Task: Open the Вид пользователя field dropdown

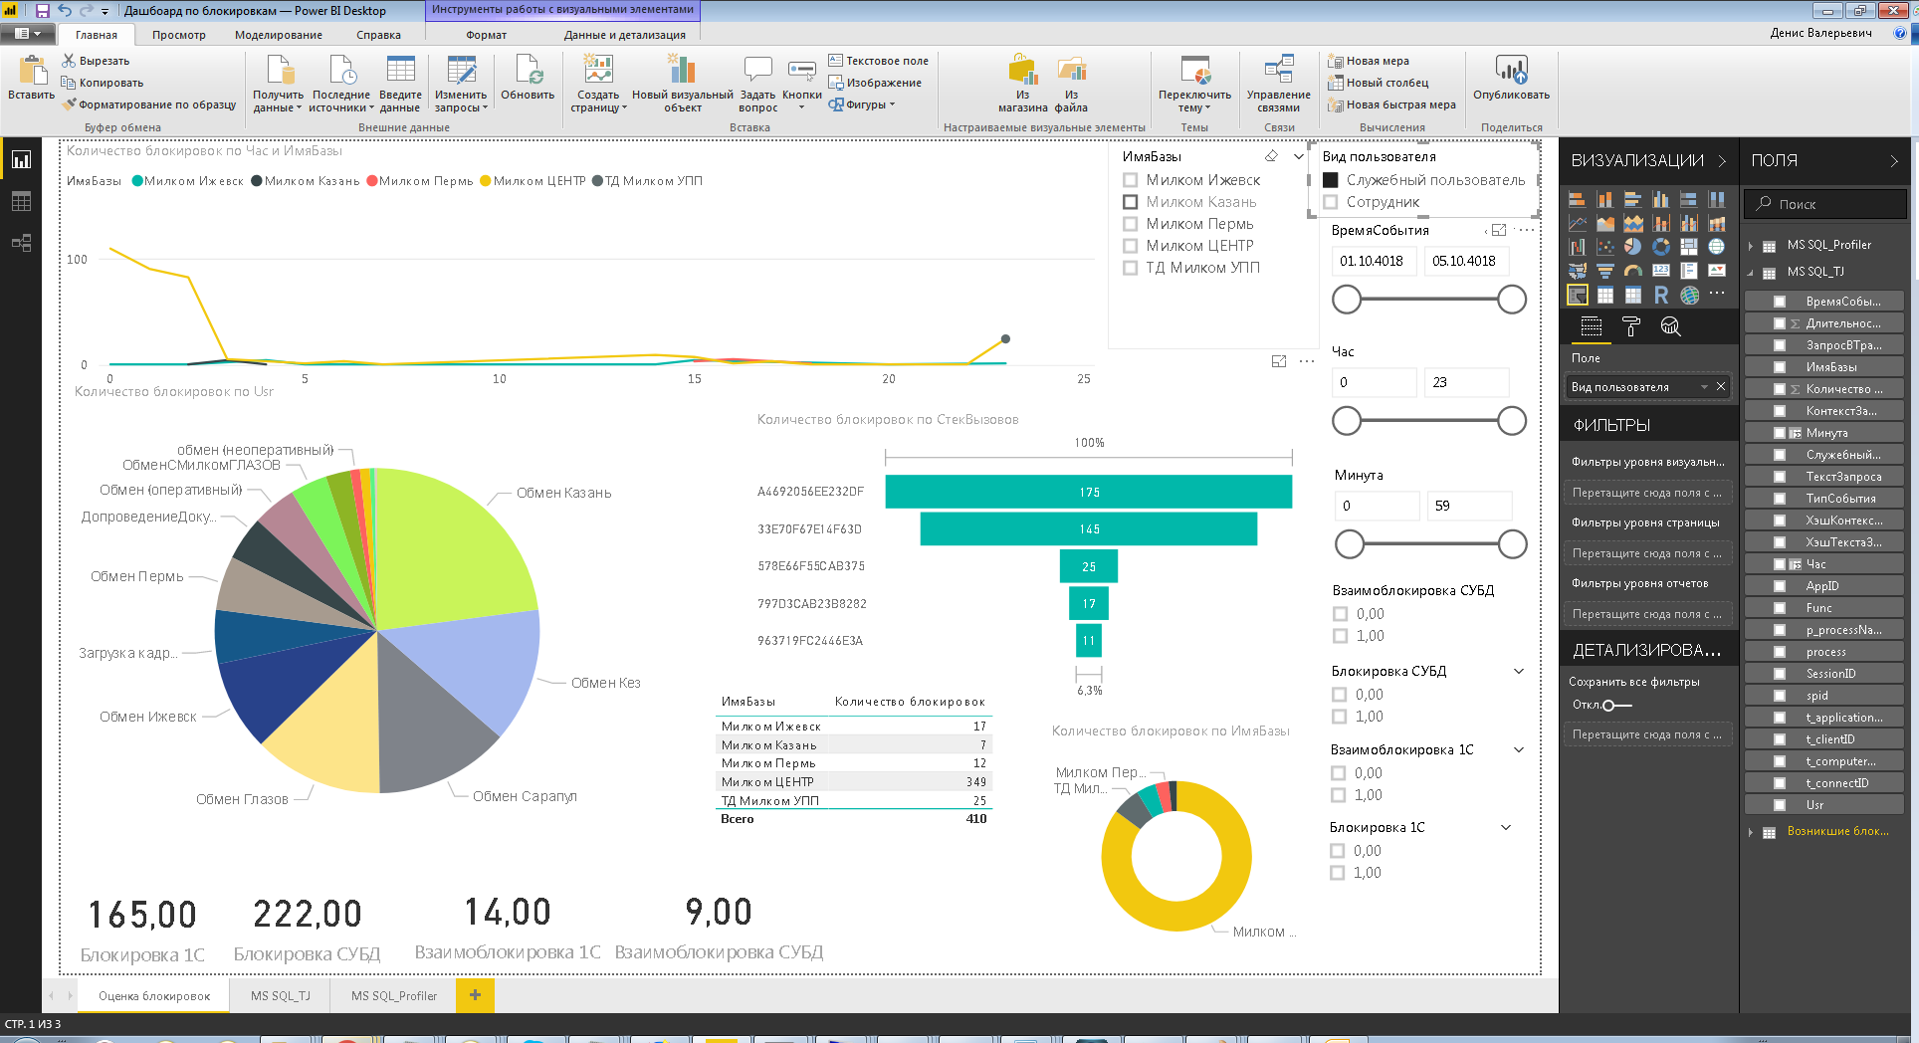Action: (1704, 387)
